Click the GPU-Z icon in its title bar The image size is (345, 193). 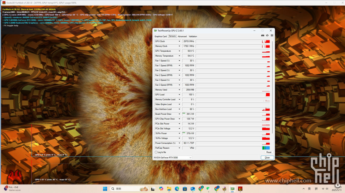[155, 31]
